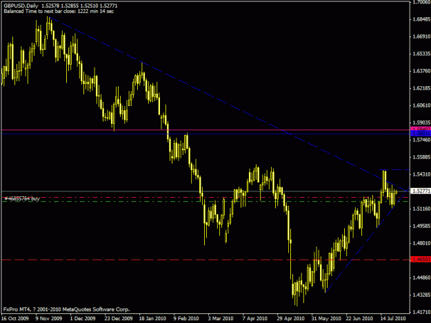Viewport: 431px width, 323px height.
Task: Click the 18 Jan 2010 date label
Action: pos(152,319)
